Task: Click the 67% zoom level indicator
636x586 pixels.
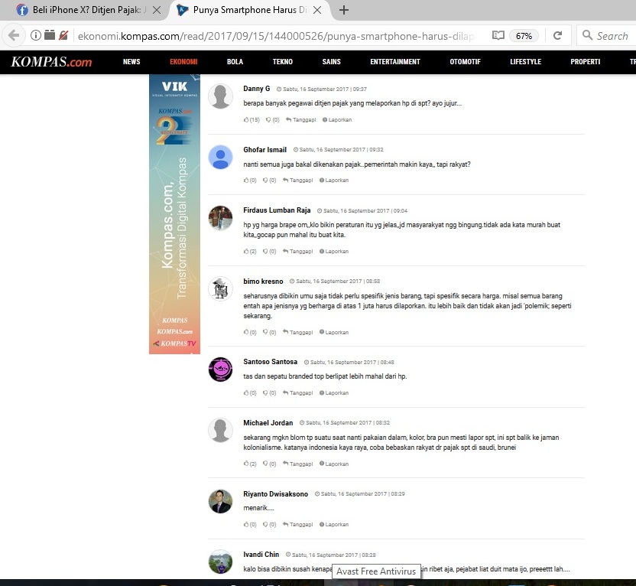Action: click(524, 35)
